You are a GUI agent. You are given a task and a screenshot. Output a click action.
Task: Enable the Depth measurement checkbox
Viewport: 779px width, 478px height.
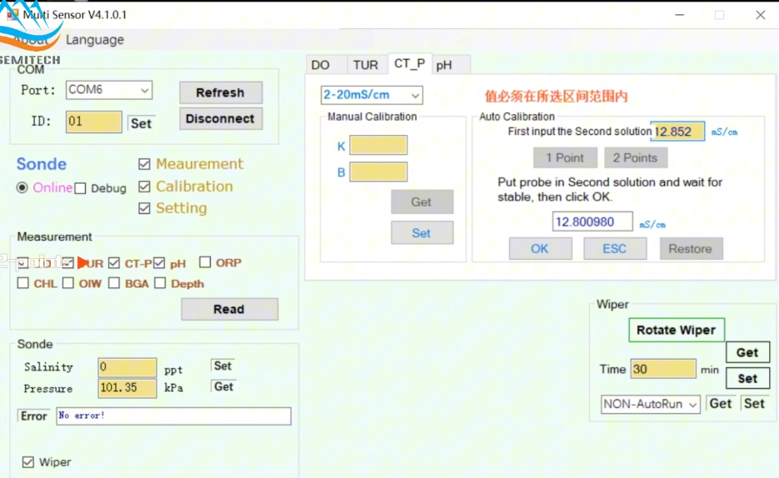(160, 283)
